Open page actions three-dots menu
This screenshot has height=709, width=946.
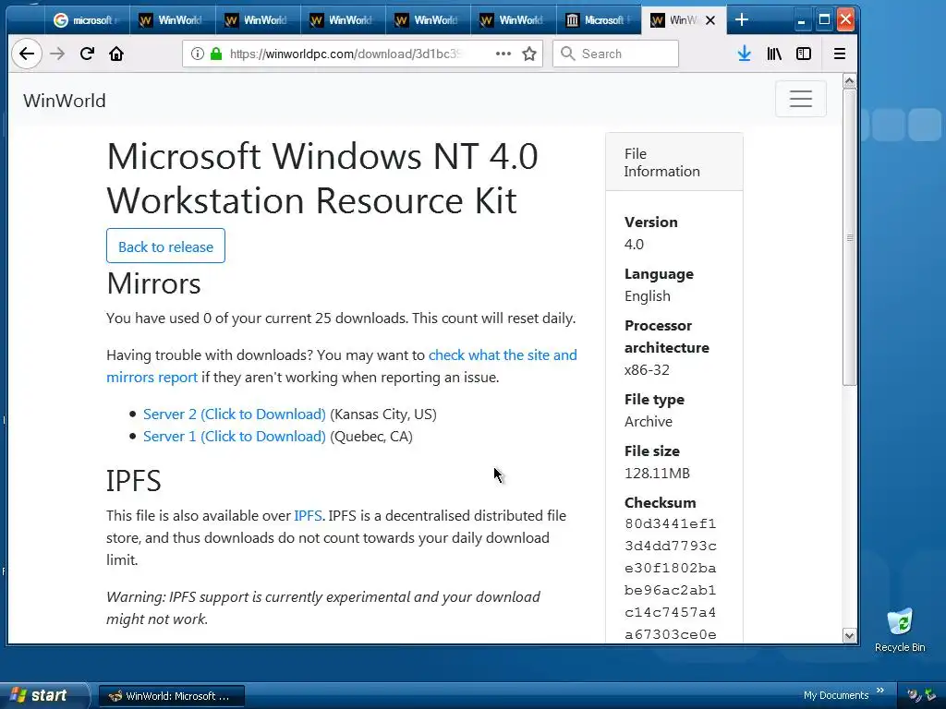pos(503,54)
